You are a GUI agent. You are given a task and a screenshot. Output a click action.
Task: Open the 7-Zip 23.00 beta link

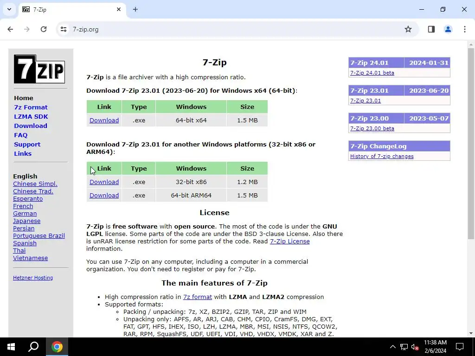pyautogui.click(x=372, y=128)
